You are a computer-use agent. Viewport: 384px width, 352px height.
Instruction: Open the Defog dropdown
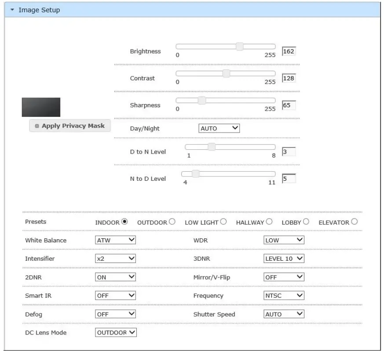[115, 314]
